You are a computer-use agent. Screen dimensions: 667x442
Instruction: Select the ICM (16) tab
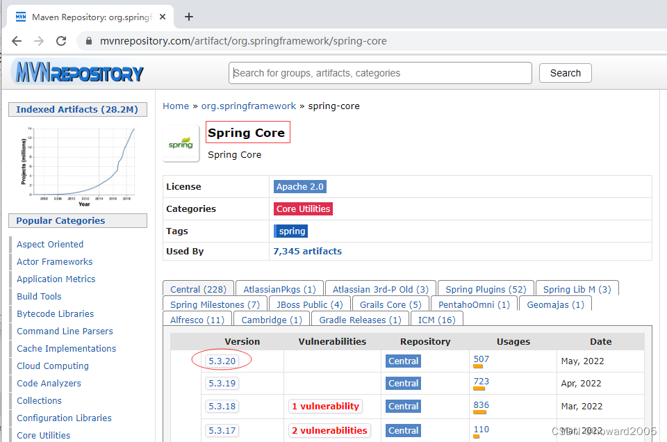[x=436, y=320]
